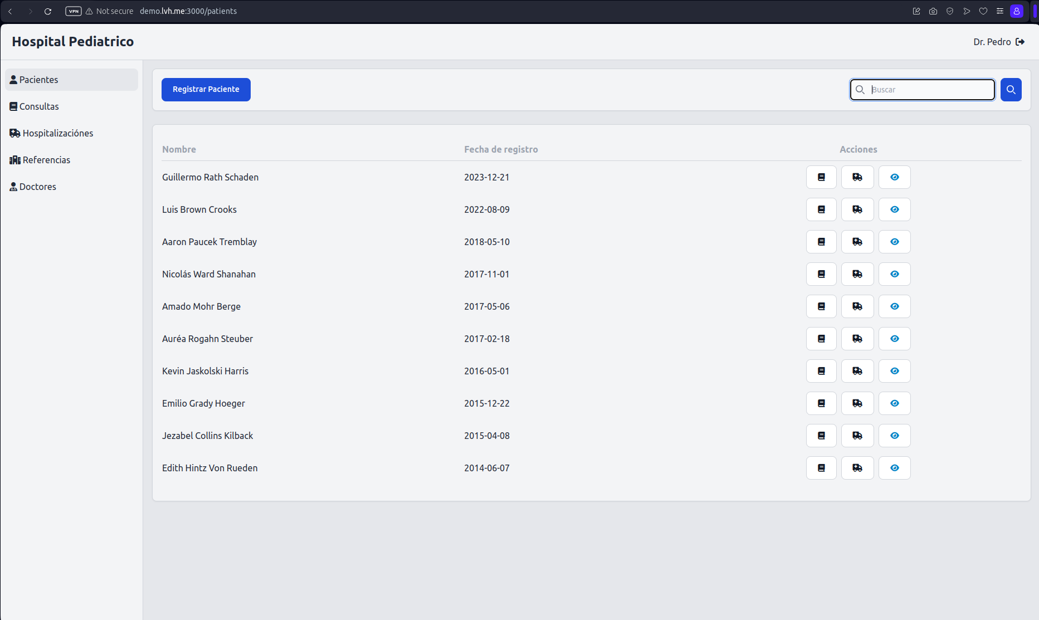Click ambulance icon for Jezabel Collins Kilback
The image size is (1039, 620).
pos(857,436)
